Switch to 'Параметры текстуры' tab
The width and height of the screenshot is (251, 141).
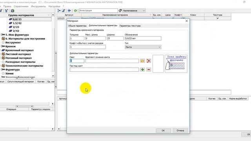[130, 26]
